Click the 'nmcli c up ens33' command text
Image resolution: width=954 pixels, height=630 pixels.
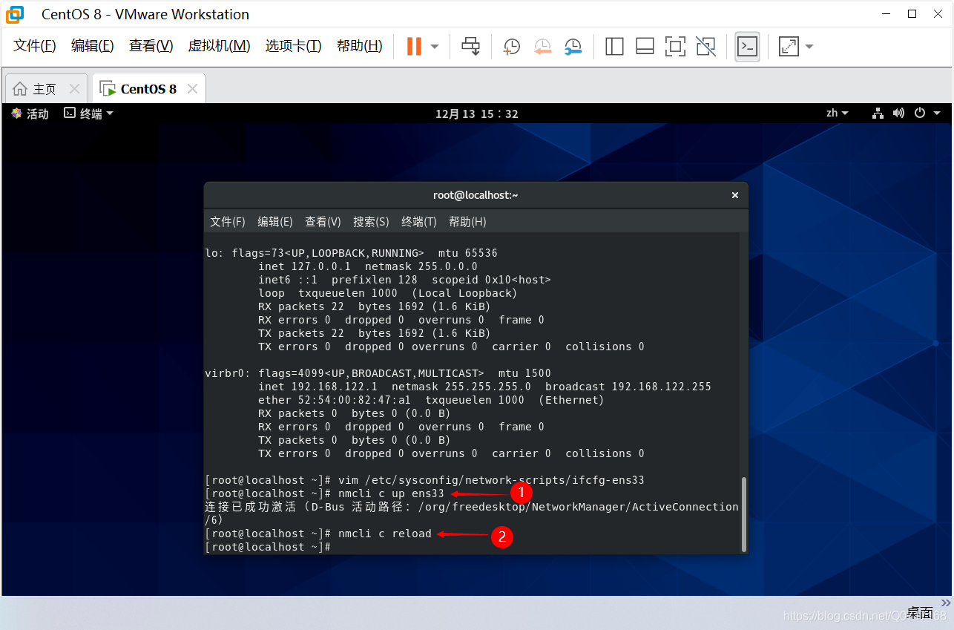(x=391, y=493)
